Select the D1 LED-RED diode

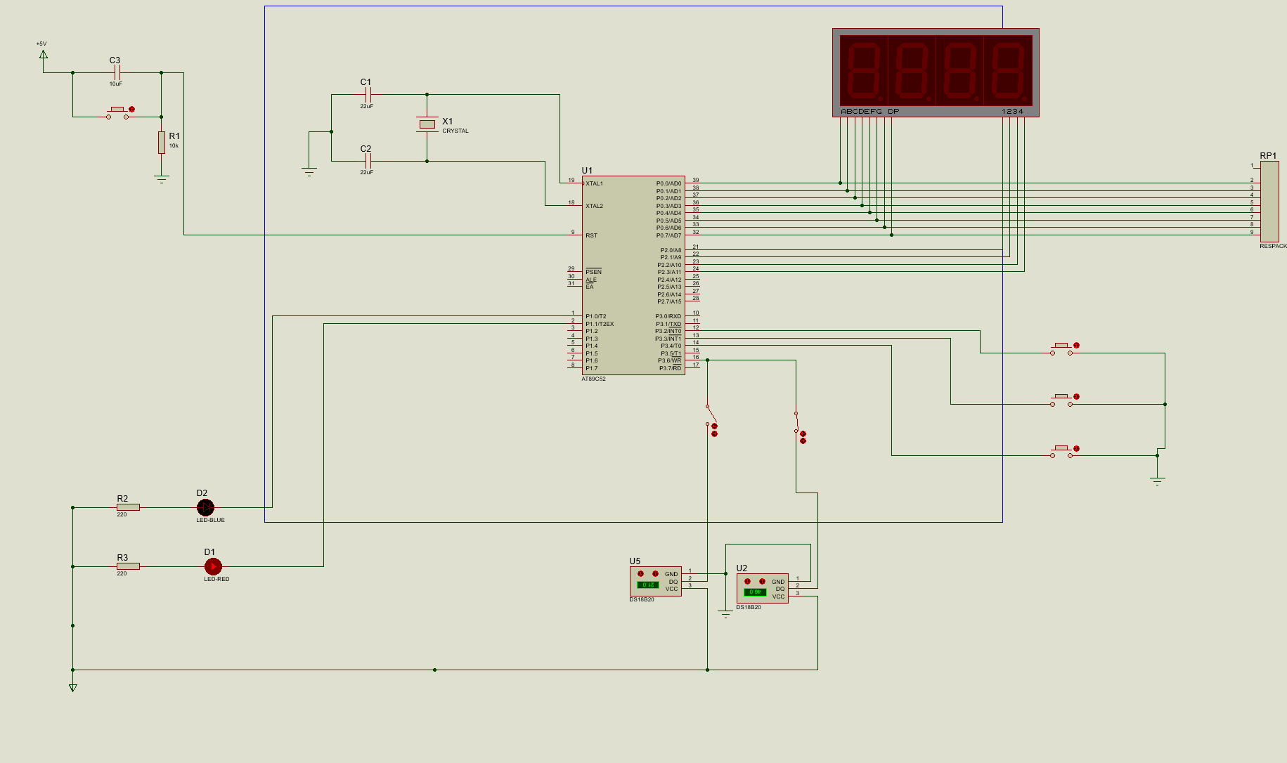click(213, 566)
